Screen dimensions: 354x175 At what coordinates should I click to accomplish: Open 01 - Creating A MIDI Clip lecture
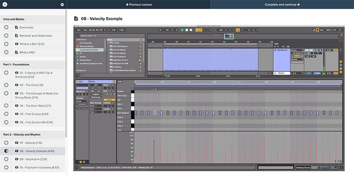34,75
